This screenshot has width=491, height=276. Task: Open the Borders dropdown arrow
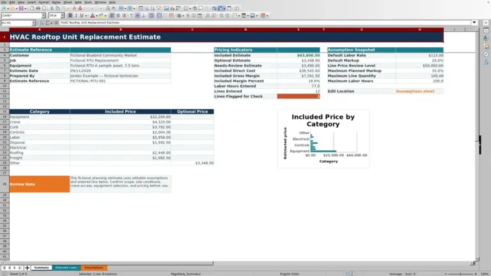coord(239,15)
